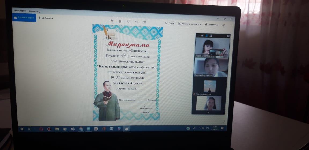This screenshot has width=309, height=150.
Task: Add photo to favorites with heart icon
Action: (128, 22)
